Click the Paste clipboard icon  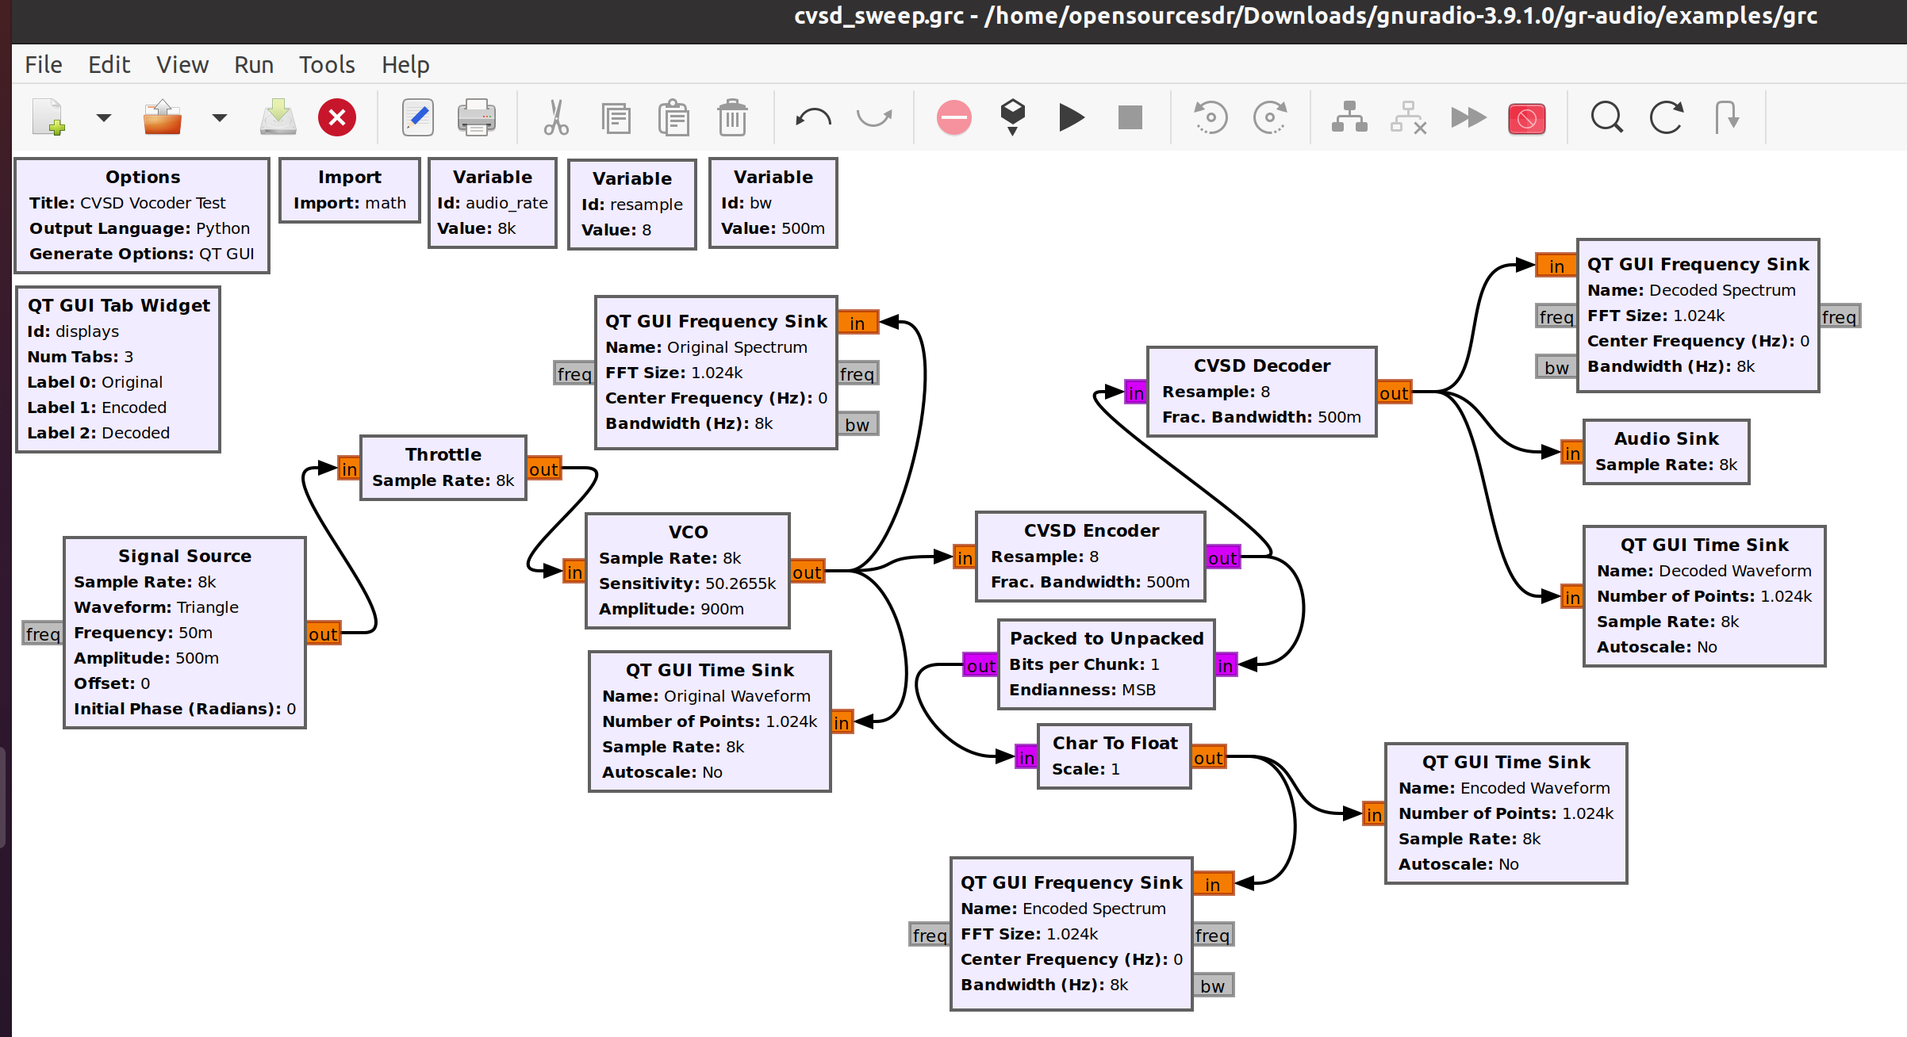pyautogui.click(x=673, y=118)
